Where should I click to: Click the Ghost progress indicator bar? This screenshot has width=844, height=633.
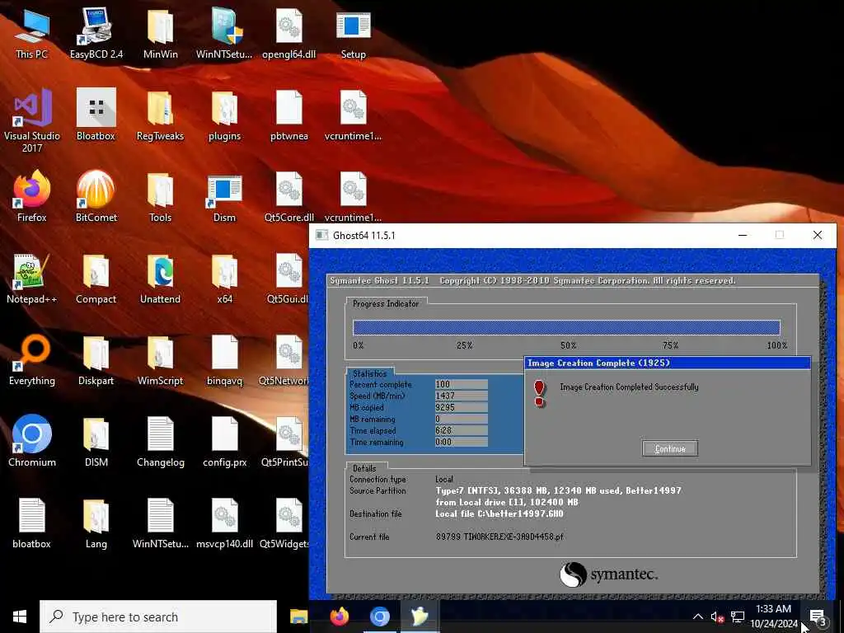click(x=566, y=327)
